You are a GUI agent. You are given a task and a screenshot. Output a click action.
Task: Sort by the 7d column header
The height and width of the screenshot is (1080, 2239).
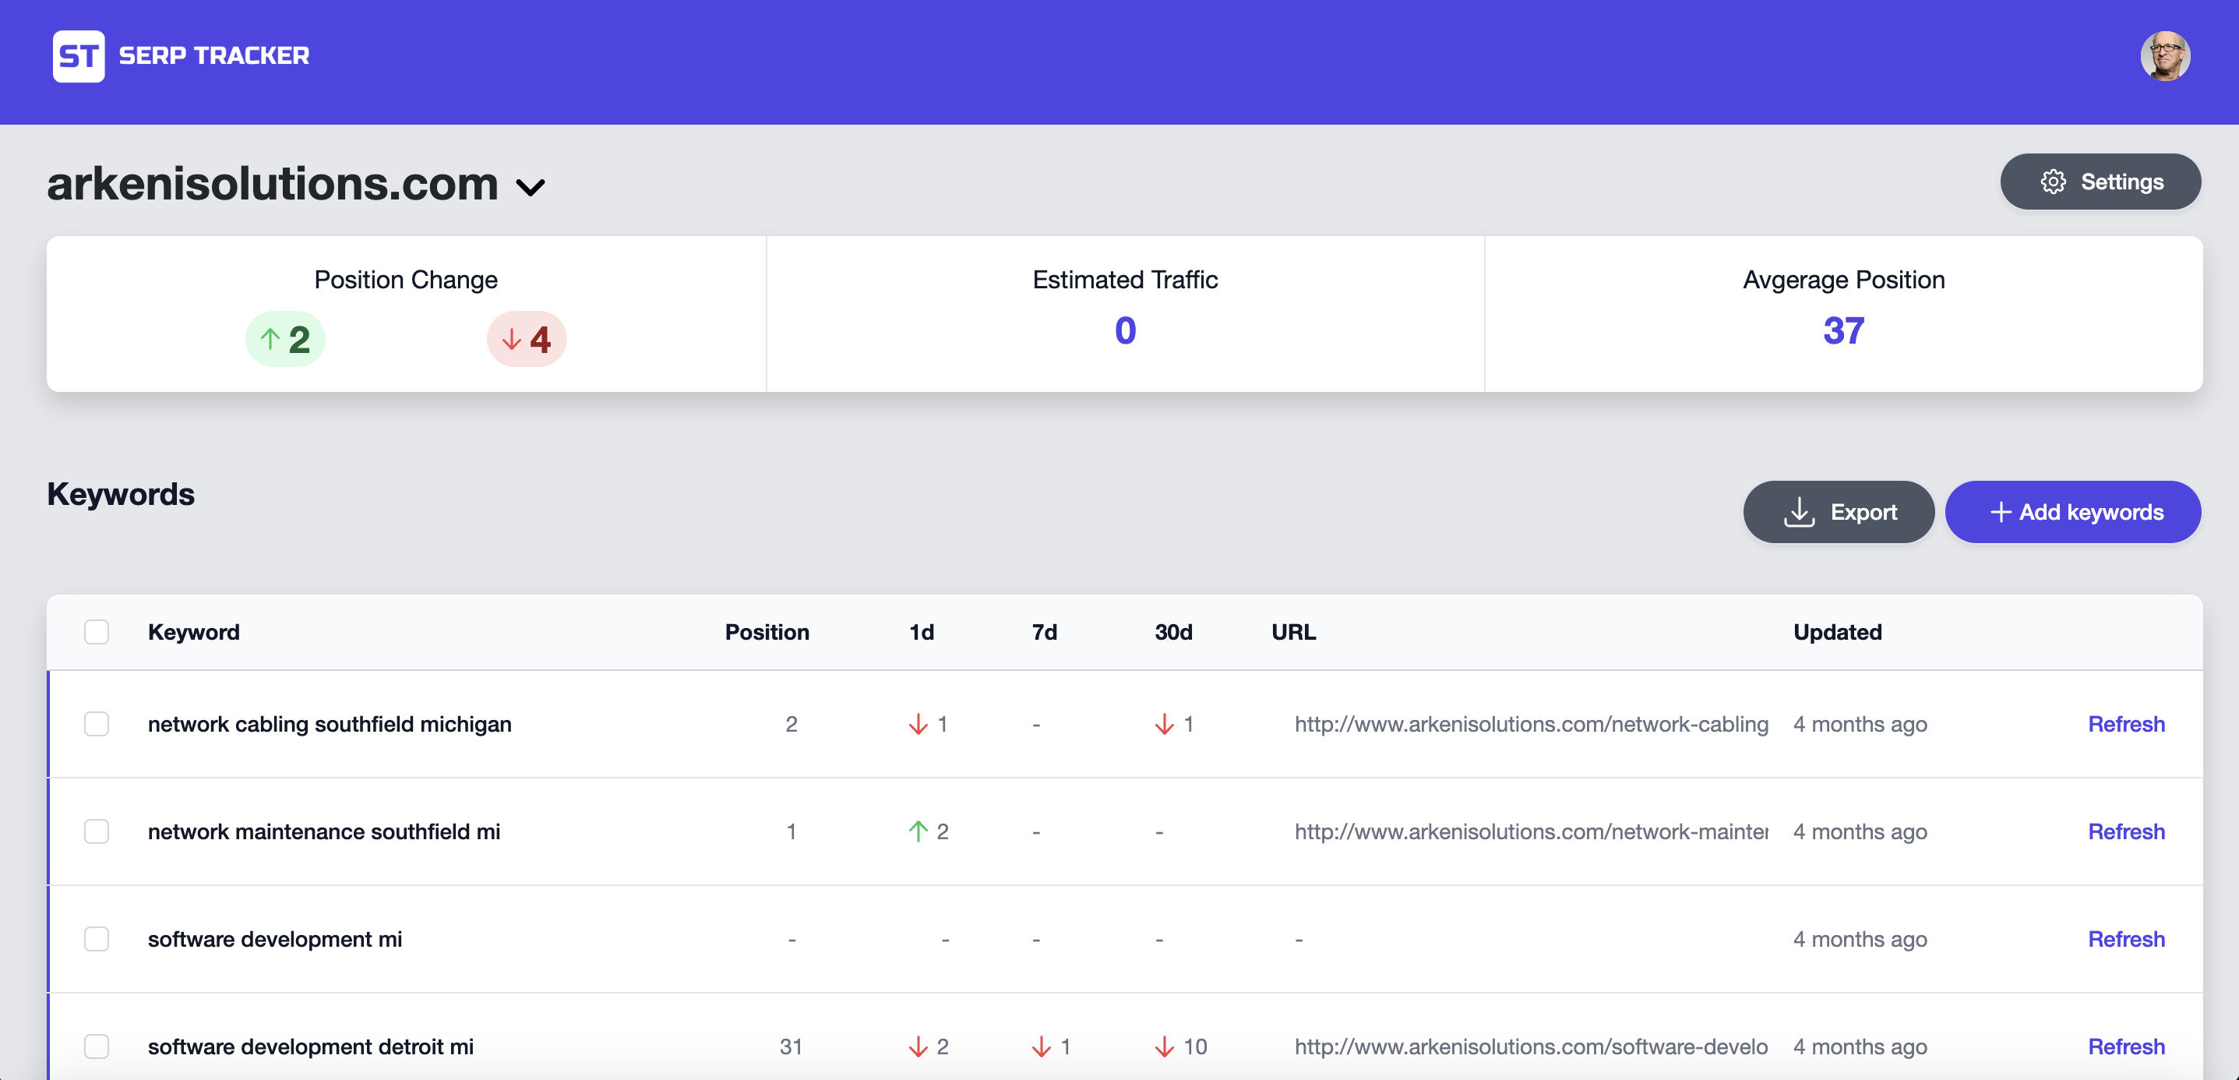[1044, 632]
